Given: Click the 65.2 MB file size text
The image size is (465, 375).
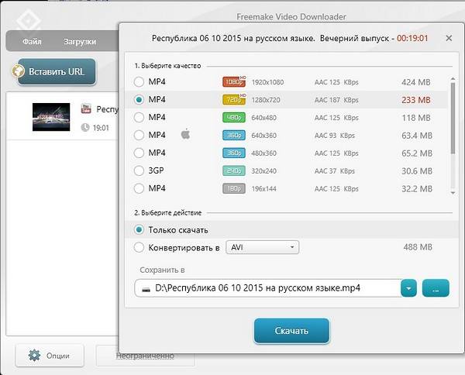Looking at the screenshot, I should click(x=417, y=153).
